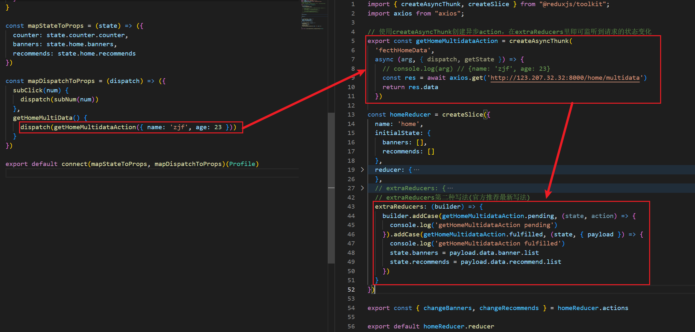Click 'getHomeMultiData()' method name in left editor

click(x=46, y=118)
